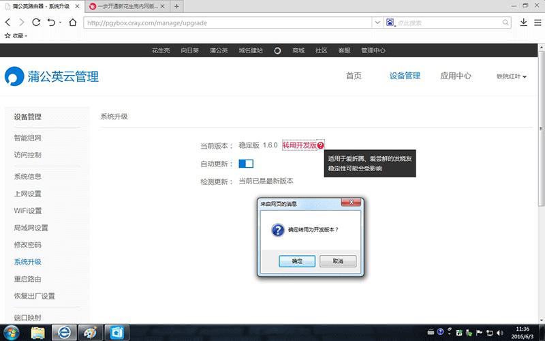Open 客服 in the top black bar
Screen dimensions: 545x341
344,50
